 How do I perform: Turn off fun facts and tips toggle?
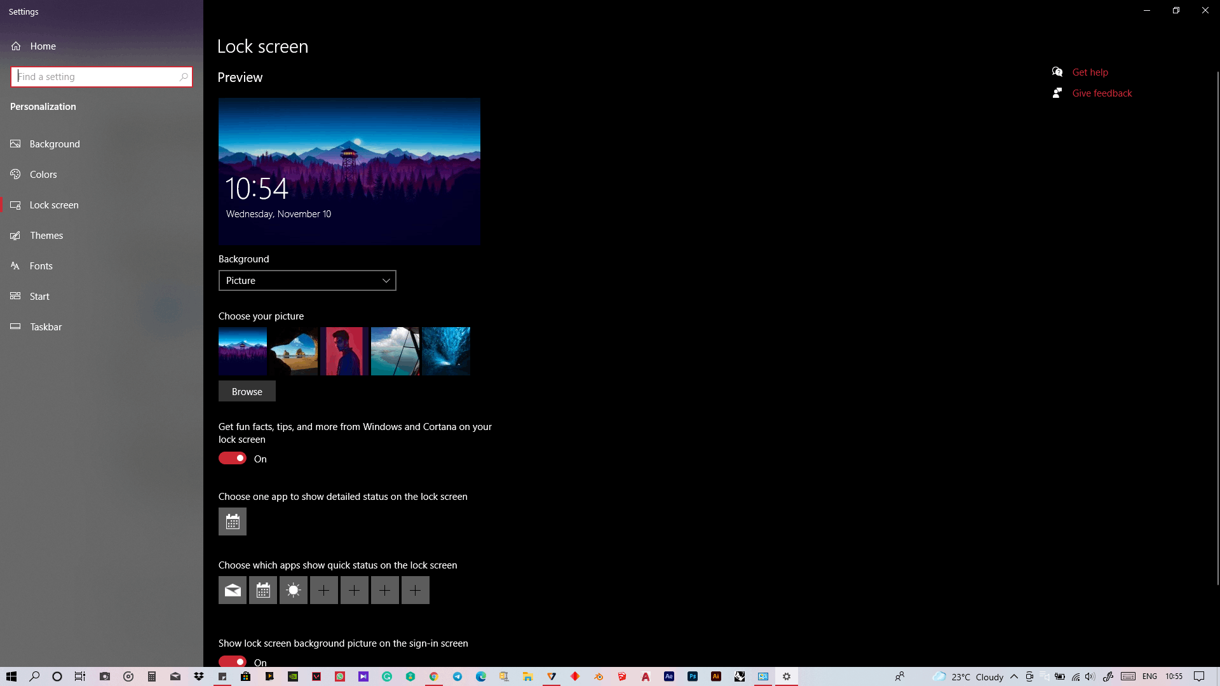[233, 459]
